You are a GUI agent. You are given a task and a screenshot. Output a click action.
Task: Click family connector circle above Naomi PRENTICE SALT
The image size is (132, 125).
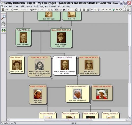coord(61,27)
